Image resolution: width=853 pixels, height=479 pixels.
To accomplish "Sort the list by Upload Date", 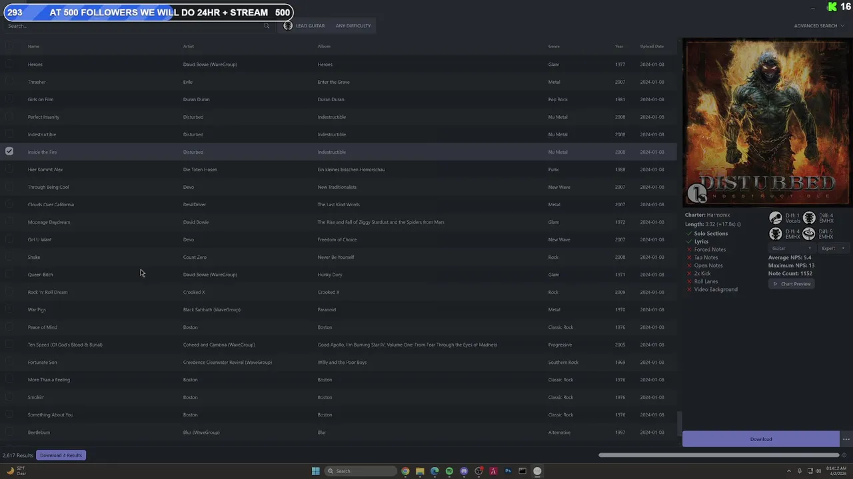I will (x=652, y=46).
